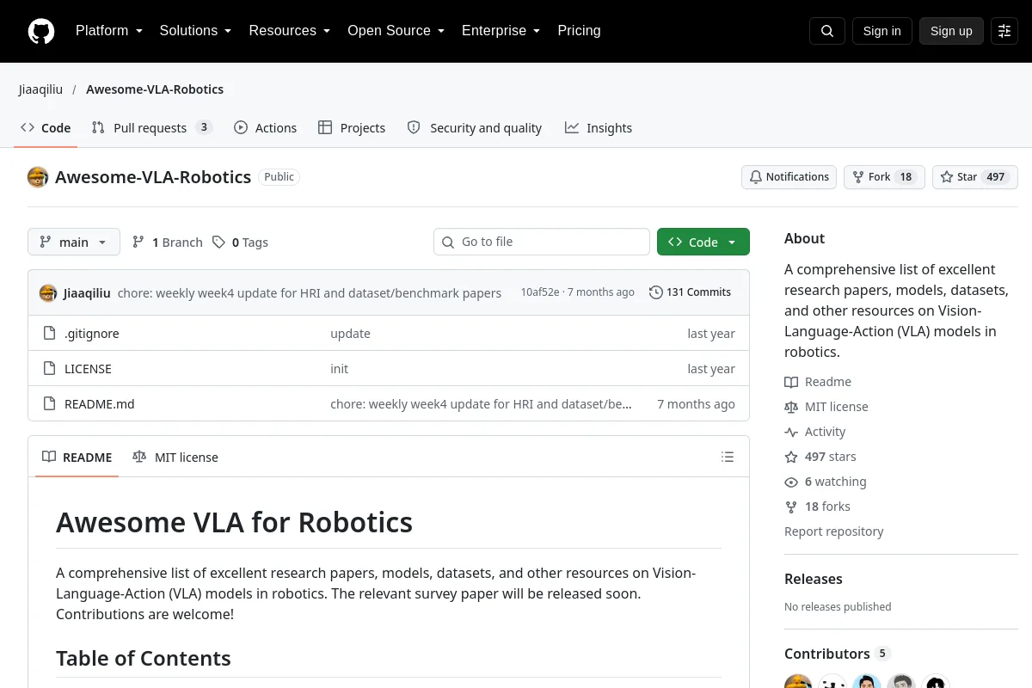Switch to the Insights tab
Image resolution: width=1032 pixels, height=688 pixels.
point(599,128)
